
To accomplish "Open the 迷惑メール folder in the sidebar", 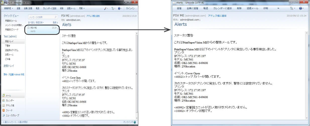I will 9,54.
